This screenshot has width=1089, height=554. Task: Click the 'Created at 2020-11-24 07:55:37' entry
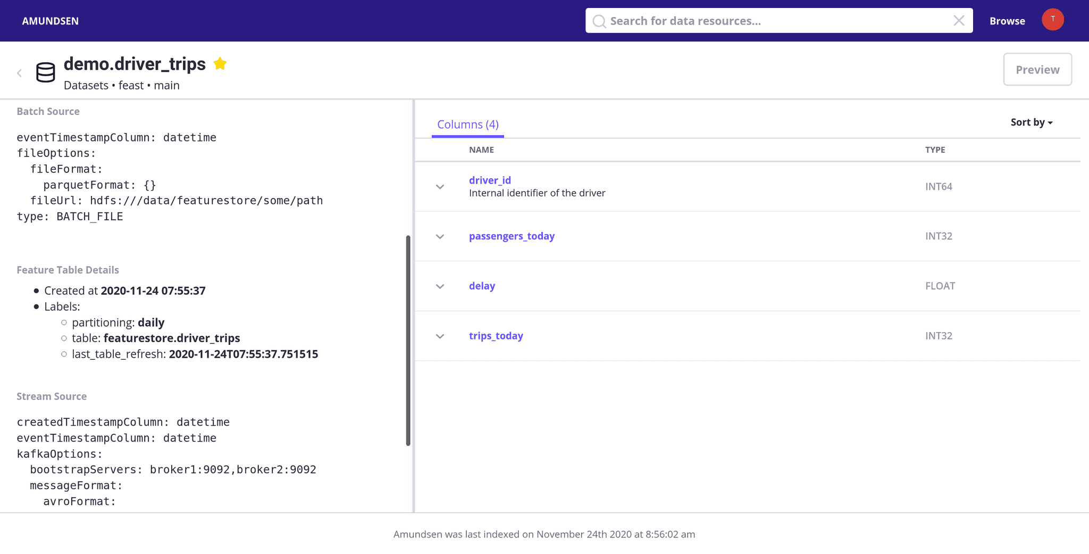(125, 291)
